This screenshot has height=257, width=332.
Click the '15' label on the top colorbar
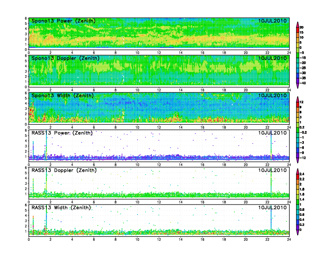[301, 32]
